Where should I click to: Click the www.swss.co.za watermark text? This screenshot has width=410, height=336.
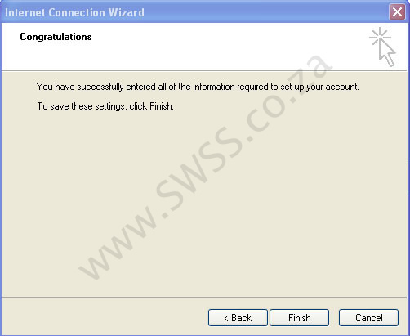206,167
